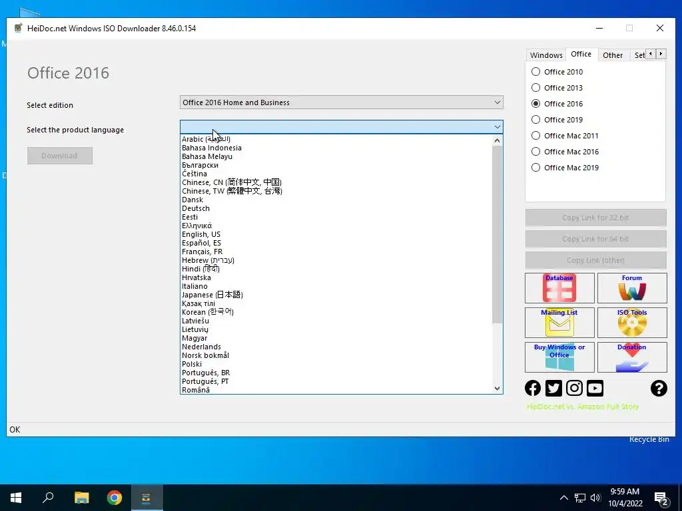Screen dimensions: 682x511
Task: Launch Chrome from the taskbar
Action: coord(115,498)
